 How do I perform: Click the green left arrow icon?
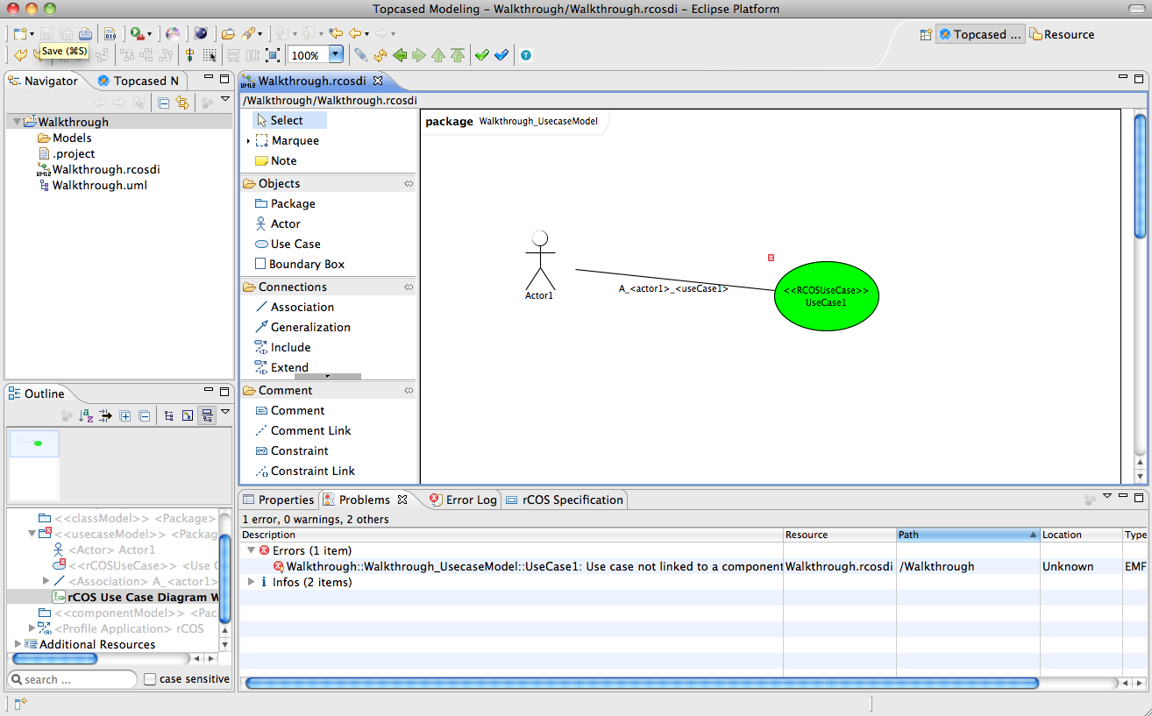click(x=400, y=55)
